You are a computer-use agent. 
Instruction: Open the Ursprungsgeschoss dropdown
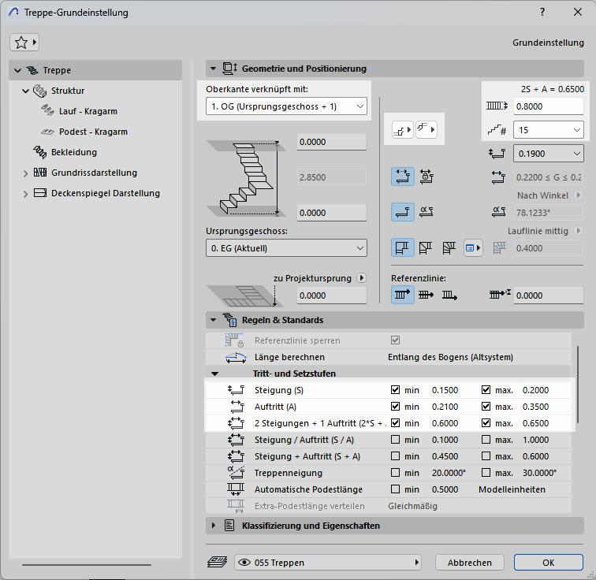(x=286, y=247)
